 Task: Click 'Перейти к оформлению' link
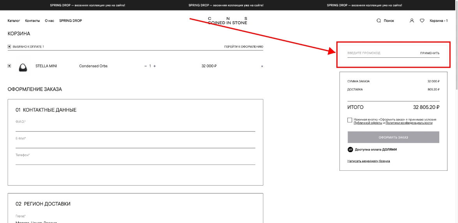(x=244, y=46)
